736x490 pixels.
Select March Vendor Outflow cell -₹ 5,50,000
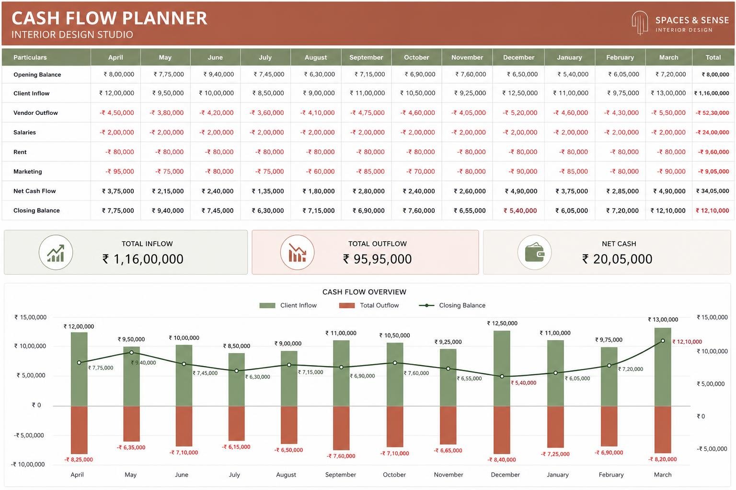point(668,112)
